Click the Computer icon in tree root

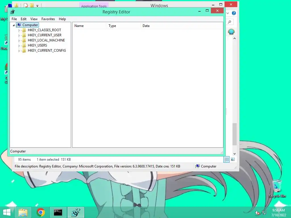19,25
